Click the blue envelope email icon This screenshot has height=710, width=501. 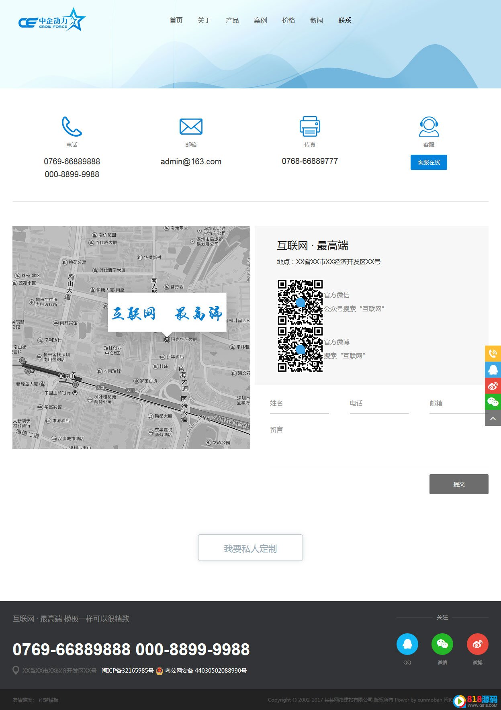tap(191, 127)
